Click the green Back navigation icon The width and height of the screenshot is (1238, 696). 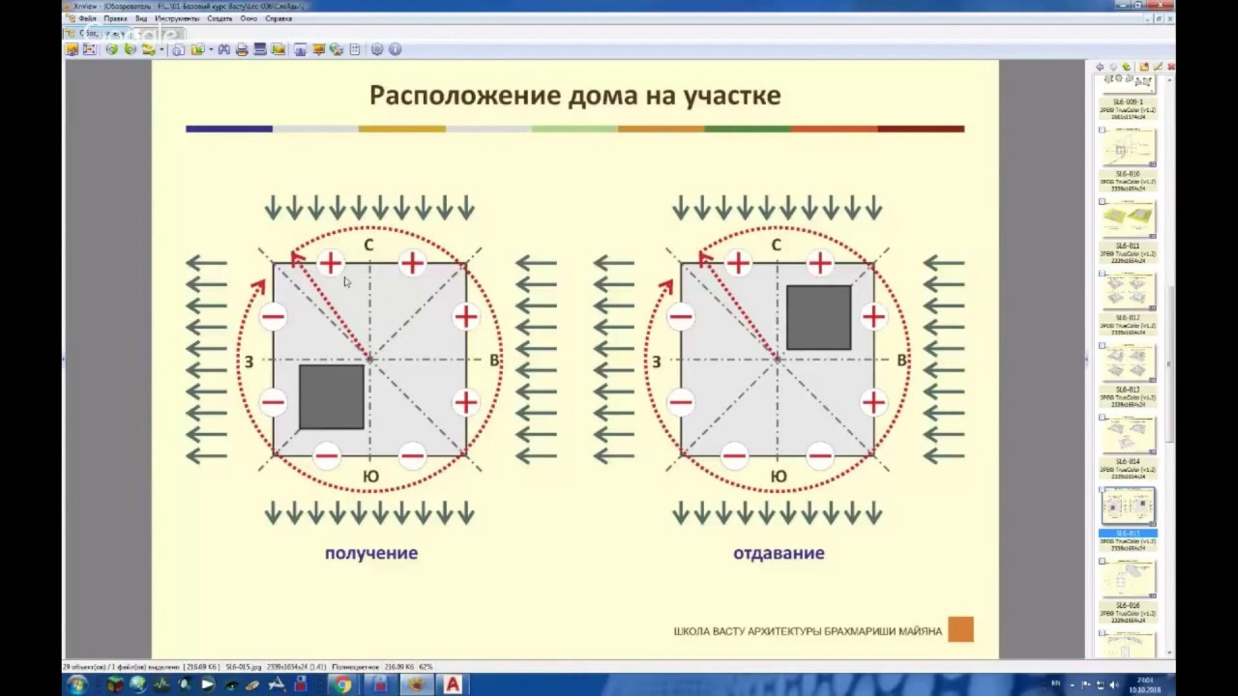click(x=112, y=49)
